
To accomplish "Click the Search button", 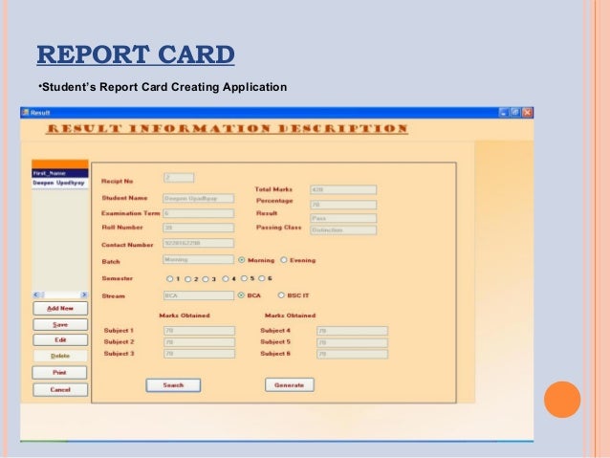I will coord(173,385).
